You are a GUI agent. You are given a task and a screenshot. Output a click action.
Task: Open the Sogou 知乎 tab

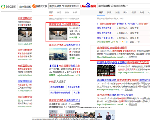click(75, 12)
